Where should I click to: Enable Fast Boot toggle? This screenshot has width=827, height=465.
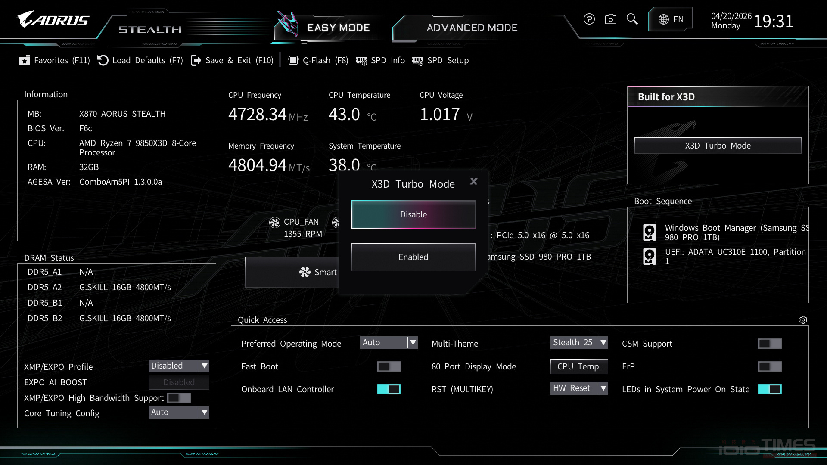pos(389,366)
